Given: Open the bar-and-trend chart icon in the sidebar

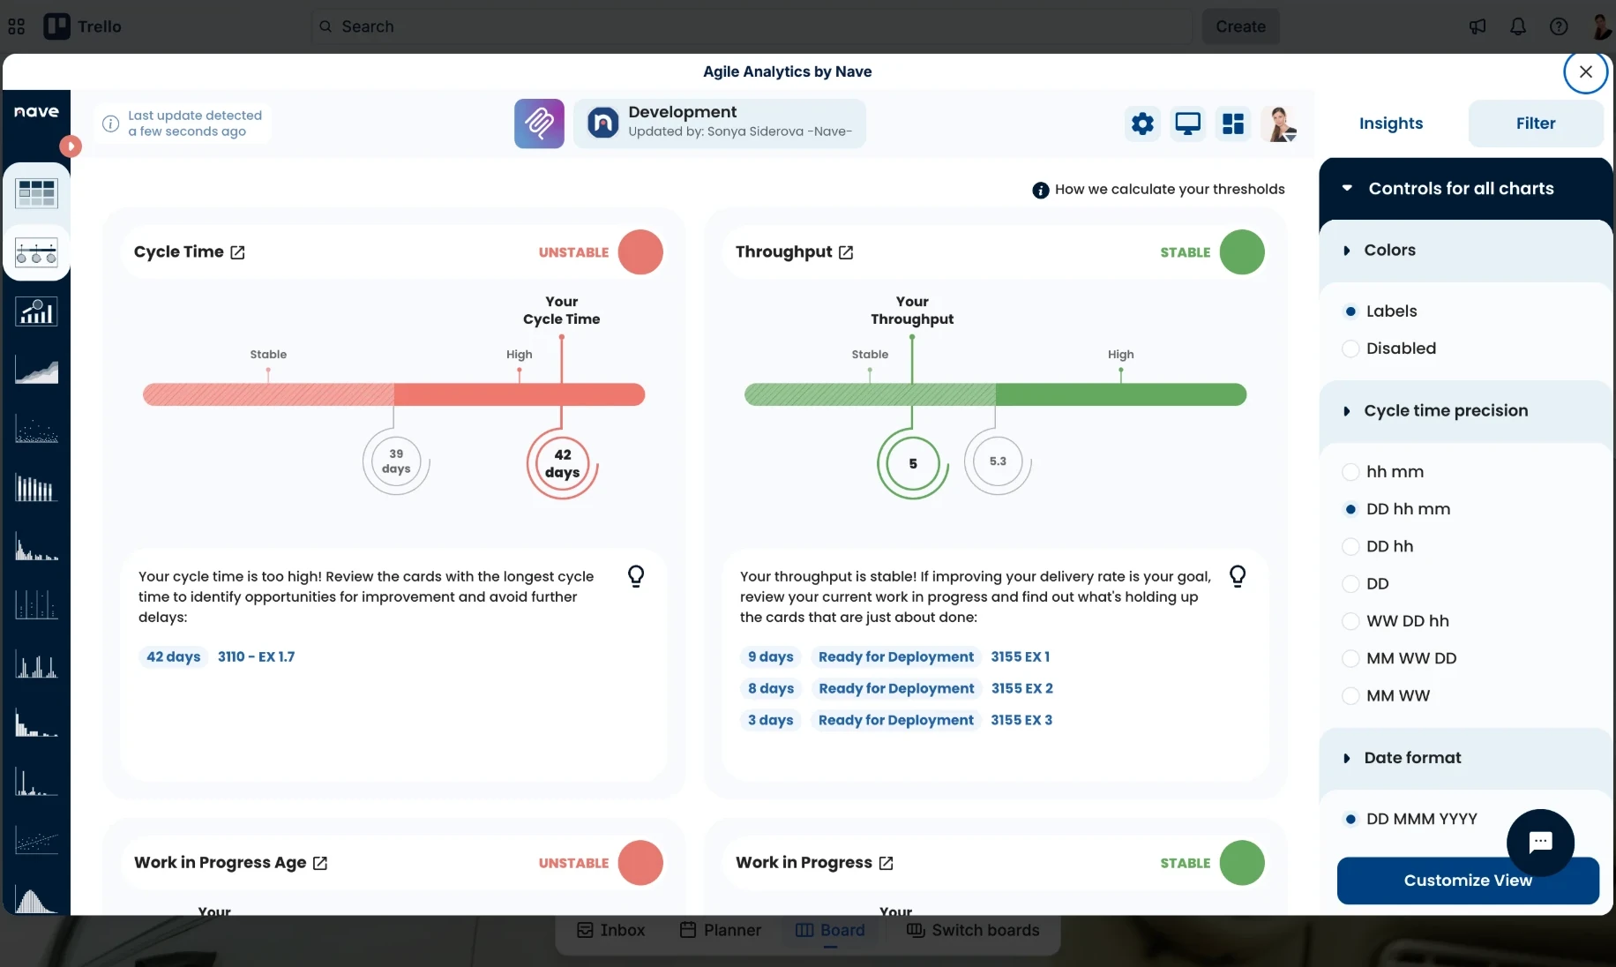Looking at the screenshot, I should (36, 311).
